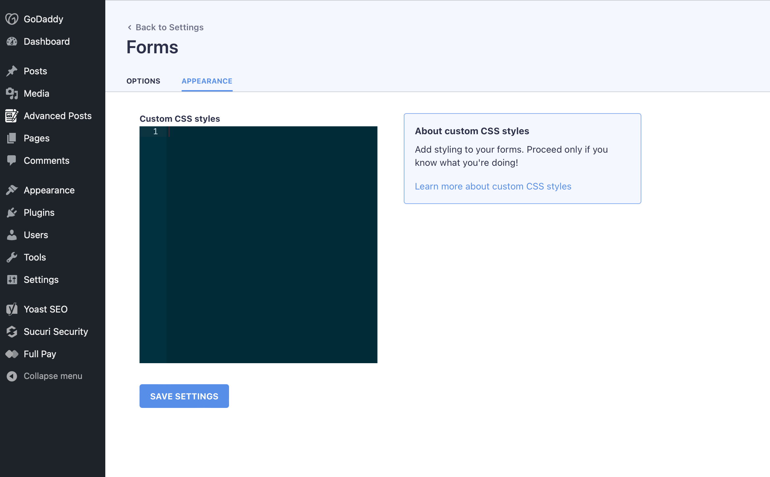Open the Full Pay menu item
This screenshot has width=770, height=477.
pos(40,354)
